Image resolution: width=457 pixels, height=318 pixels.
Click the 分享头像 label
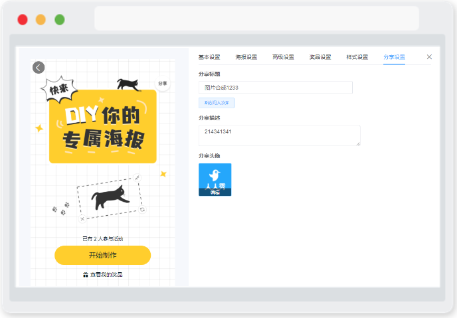point(209,156)
